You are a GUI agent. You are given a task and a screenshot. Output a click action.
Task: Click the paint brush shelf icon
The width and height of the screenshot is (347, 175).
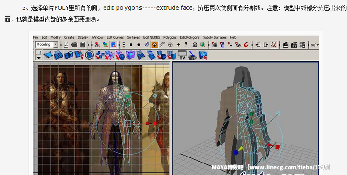click(x=192, y=55)
